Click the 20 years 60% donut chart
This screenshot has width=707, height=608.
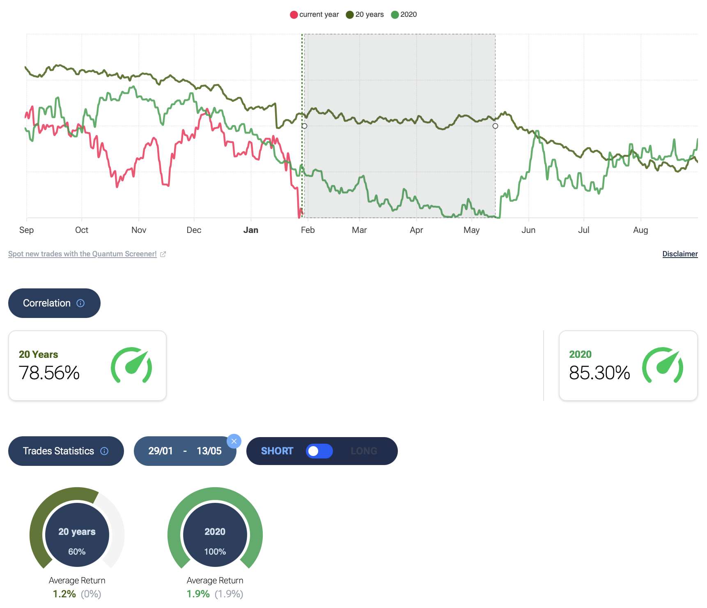pos(77,534)
